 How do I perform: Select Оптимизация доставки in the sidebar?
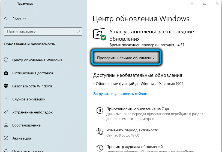[32, 73]
